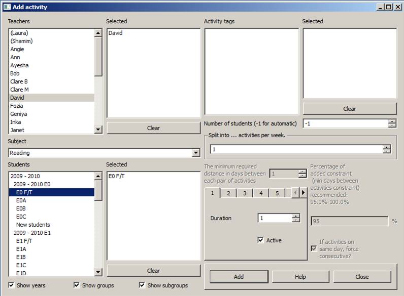Switch to tab 3 of activities
Image resolution: width=404 pixels, height=296 pixels.
(x=245, y=193)
